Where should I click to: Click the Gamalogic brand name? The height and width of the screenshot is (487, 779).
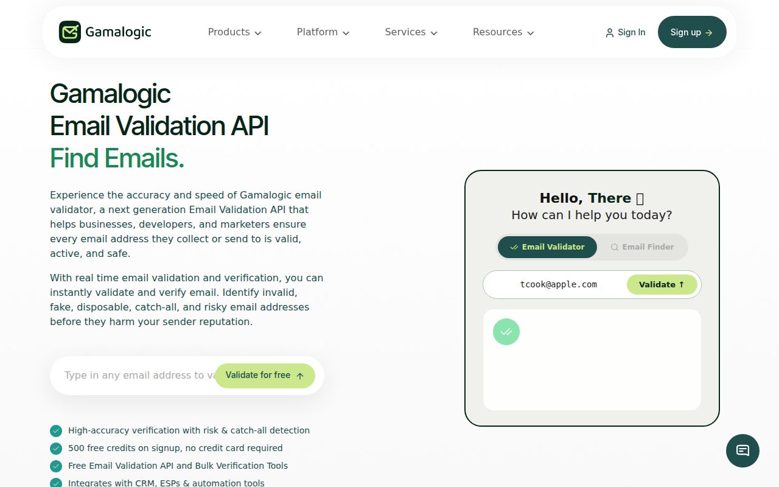[118, 32]
